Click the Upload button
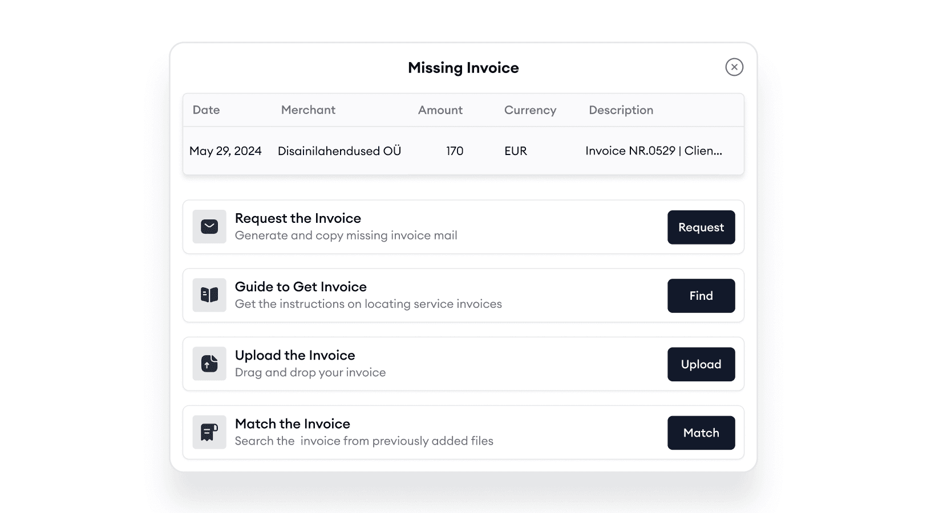This screenshot has height=513, width=927. click(701, 364)
